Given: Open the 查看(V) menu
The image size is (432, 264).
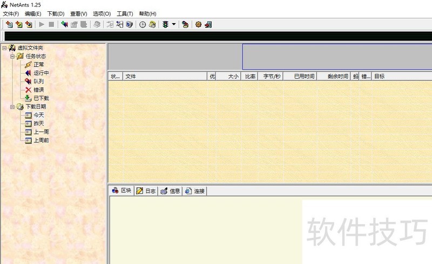Looking at the screenshot, I should tap(78, 14).
